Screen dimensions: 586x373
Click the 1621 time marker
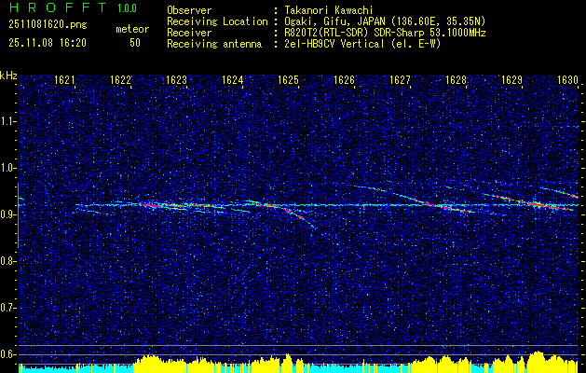[64, 81]
